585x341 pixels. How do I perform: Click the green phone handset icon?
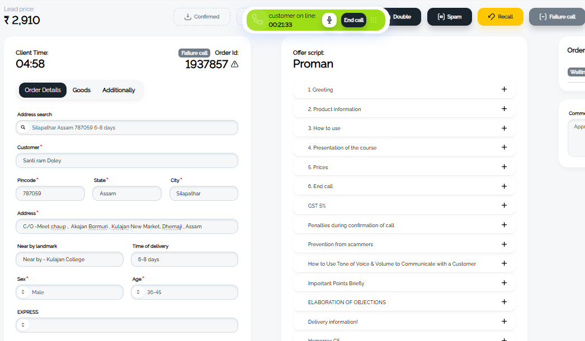click(x=257, y=19)
